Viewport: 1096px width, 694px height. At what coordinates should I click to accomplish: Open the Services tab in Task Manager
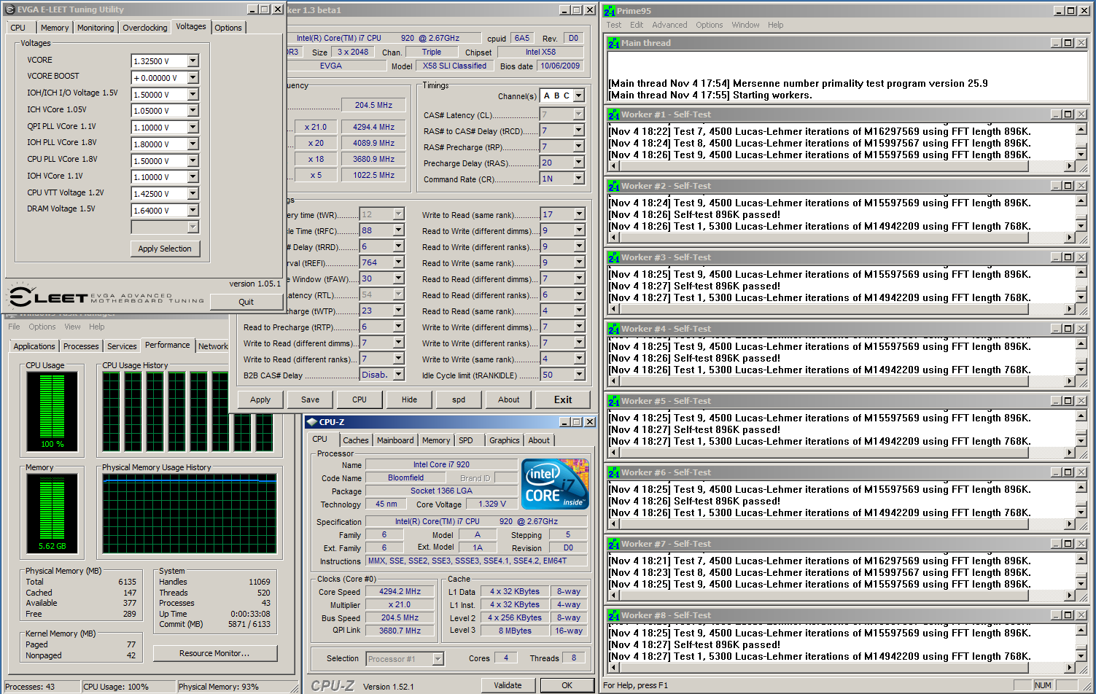(122, 346)
